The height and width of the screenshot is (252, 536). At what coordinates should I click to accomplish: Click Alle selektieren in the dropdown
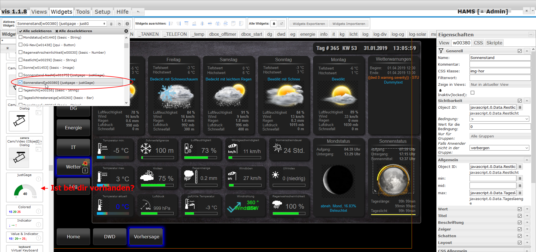coord(35,31)
